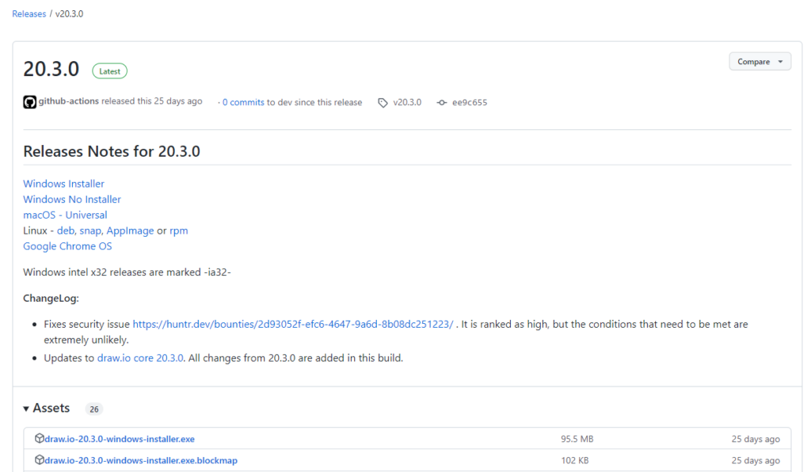Viewport: 811px width, 472px height.
Task: Click the Latest release badge
Action: (109, 71)
